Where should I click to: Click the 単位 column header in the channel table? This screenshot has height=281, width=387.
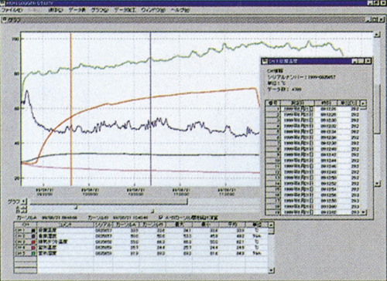tap(257, 225)
